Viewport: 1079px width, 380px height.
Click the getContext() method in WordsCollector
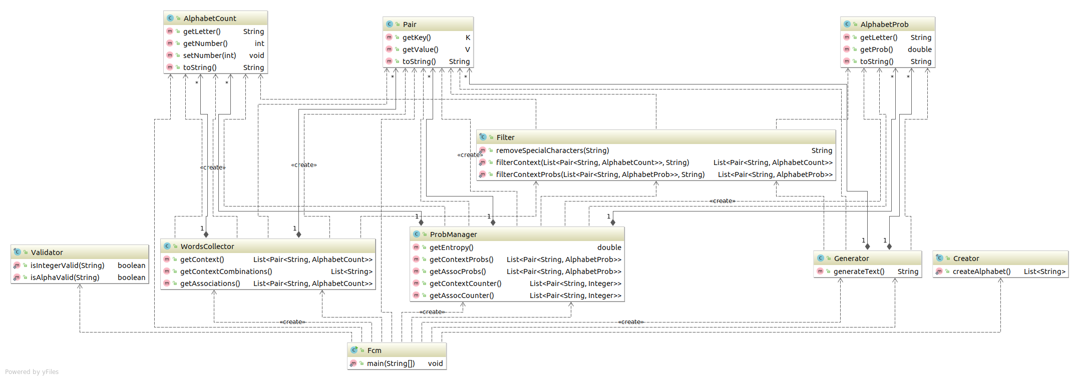click(x=202, y=259)
